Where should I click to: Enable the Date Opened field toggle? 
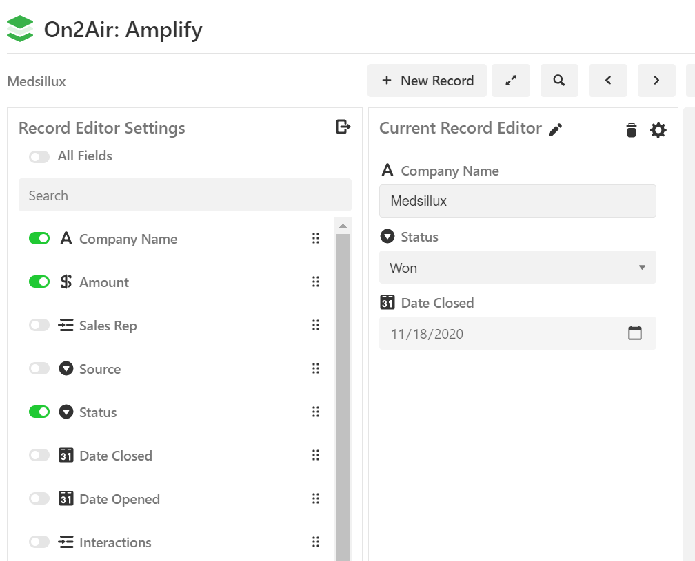[x=39, y=498]
